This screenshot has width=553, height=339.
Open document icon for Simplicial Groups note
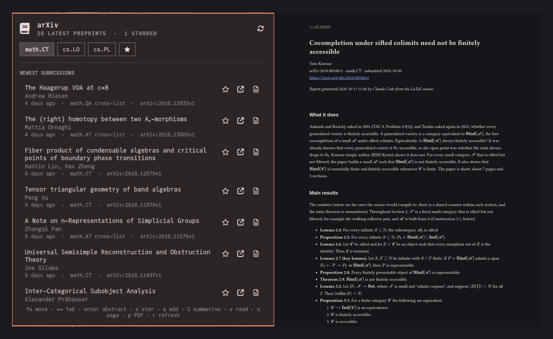[x=256, y=222]
